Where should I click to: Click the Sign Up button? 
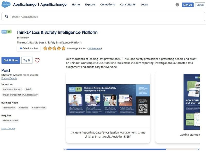pos(187,5)
